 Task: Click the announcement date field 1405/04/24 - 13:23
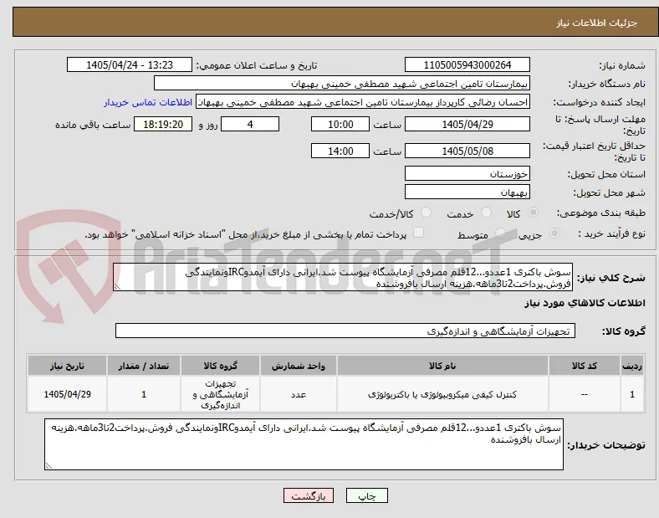tap(130, 64)
